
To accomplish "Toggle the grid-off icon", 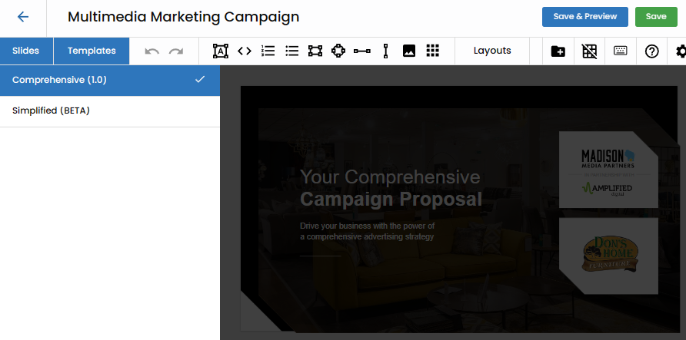I will pos(589,51).
